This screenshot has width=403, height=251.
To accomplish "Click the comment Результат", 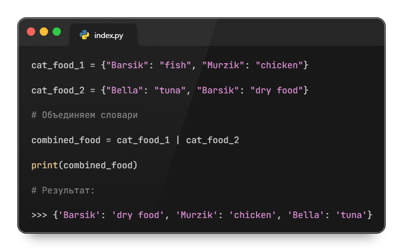I will 63,191.
